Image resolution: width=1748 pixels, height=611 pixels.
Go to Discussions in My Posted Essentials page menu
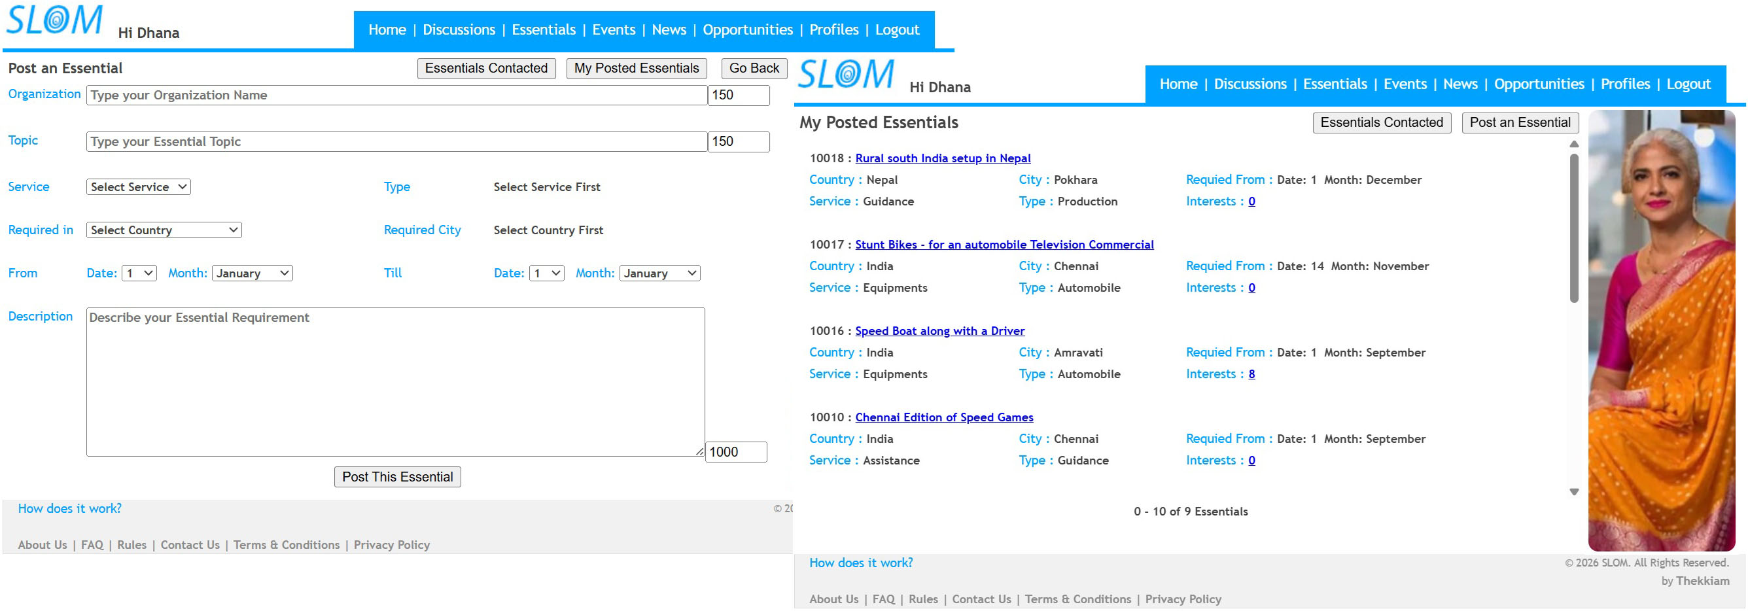pos(1250,84)
